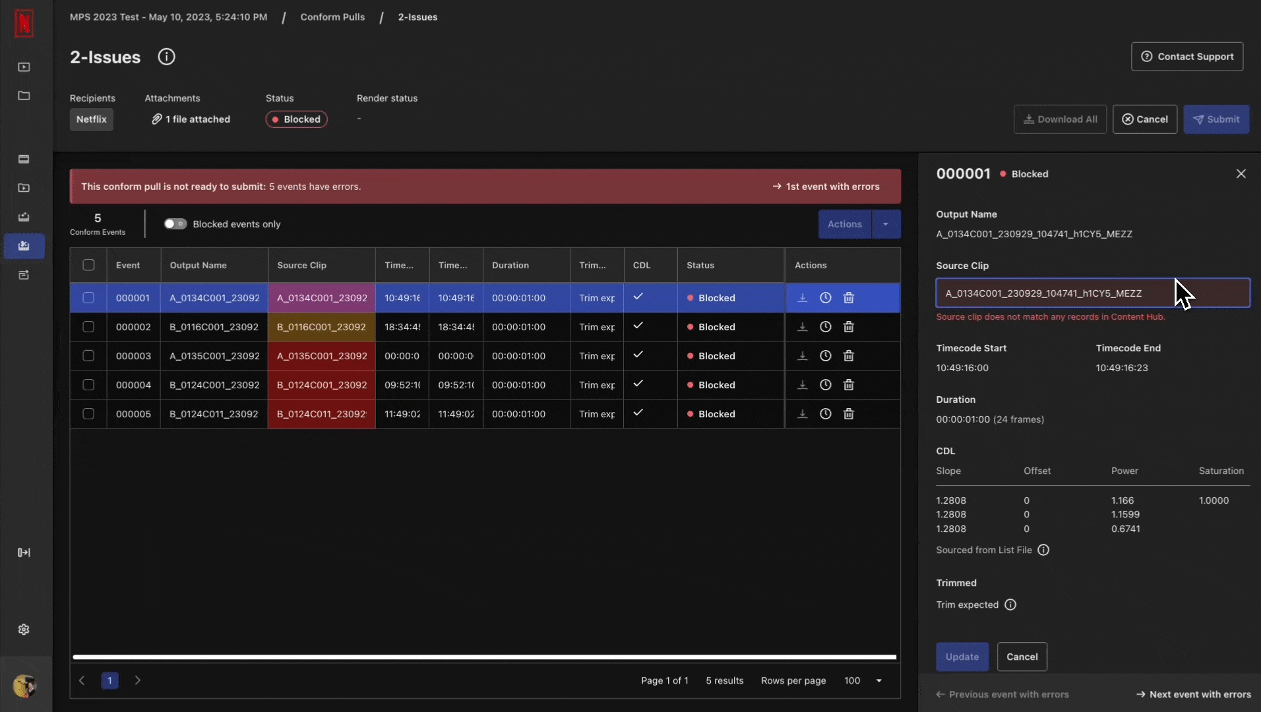Image resolution: width=1261 pixels, height=712 pixels.
Task: Select page 1 in pagination
Action: pyautogui.click(x=109, y=680)
